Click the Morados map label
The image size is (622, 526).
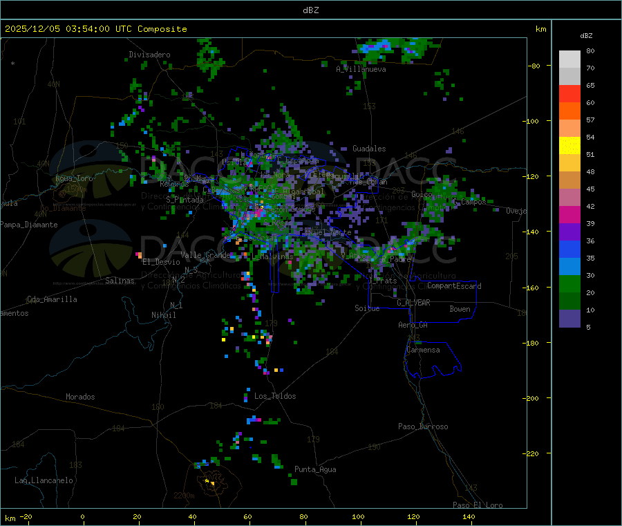(x=80, y=397)
